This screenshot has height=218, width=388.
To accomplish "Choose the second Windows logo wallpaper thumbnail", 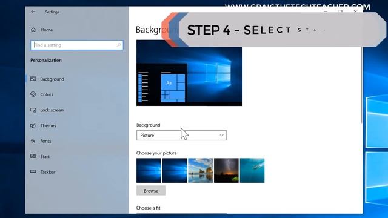I will pyautogui.click(x=175, y=171).
